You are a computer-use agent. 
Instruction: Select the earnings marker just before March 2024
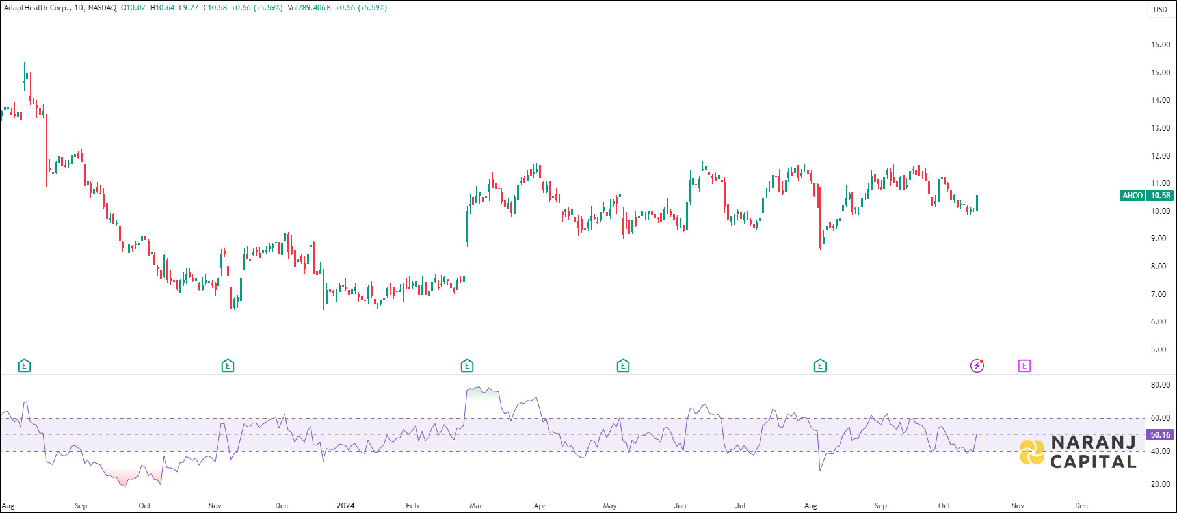467,366
